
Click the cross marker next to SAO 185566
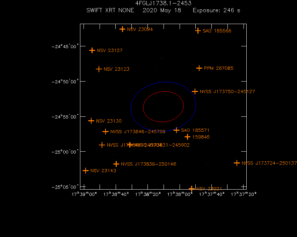coord(198,31)
